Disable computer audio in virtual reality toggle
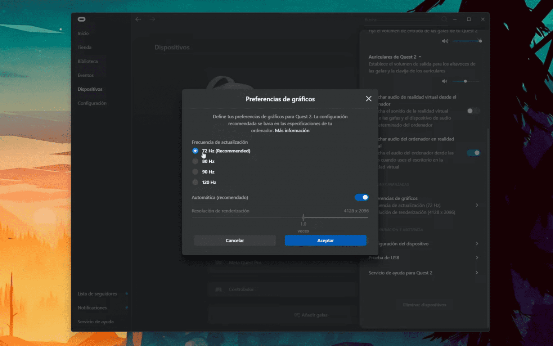The width and height of the screenshot is (553, 346). point(473,153)
